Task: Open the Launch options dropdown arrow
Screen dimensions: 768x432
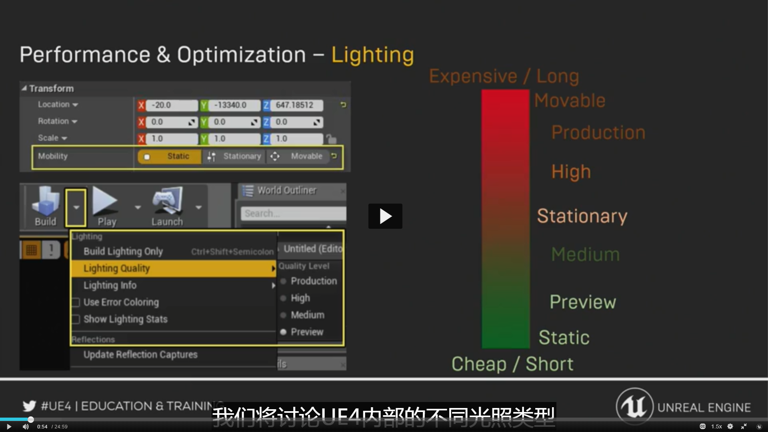Action: pos(198,207)
